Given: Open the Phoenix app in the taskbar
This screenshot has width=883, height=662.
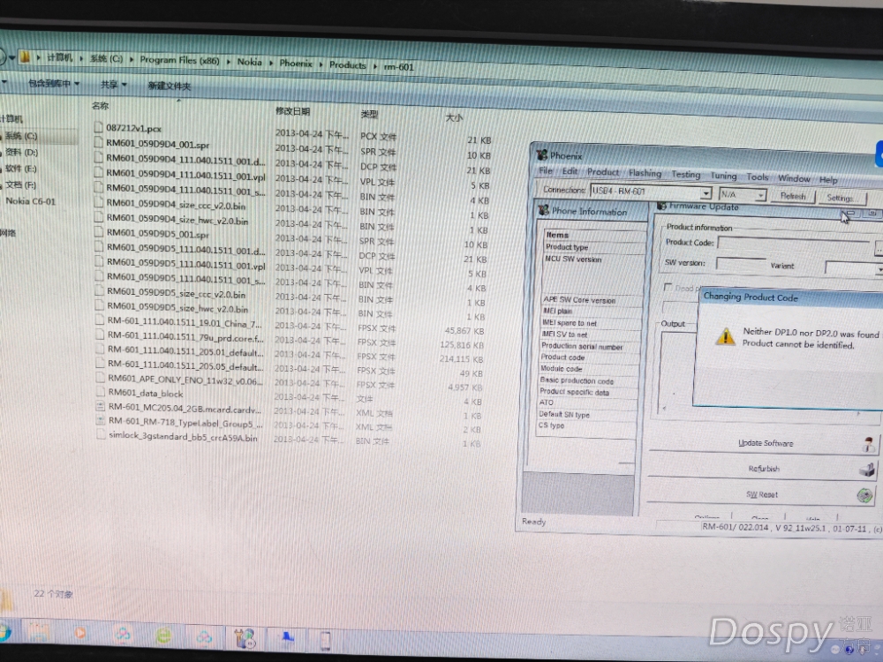Looking at the screenshot, I should tap(245, 637).
